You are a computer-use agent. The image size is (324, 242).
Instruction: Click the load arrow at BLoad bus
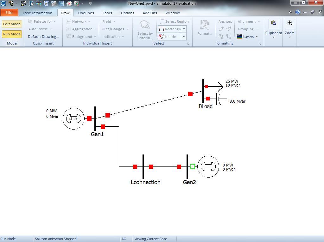point(219,87)
